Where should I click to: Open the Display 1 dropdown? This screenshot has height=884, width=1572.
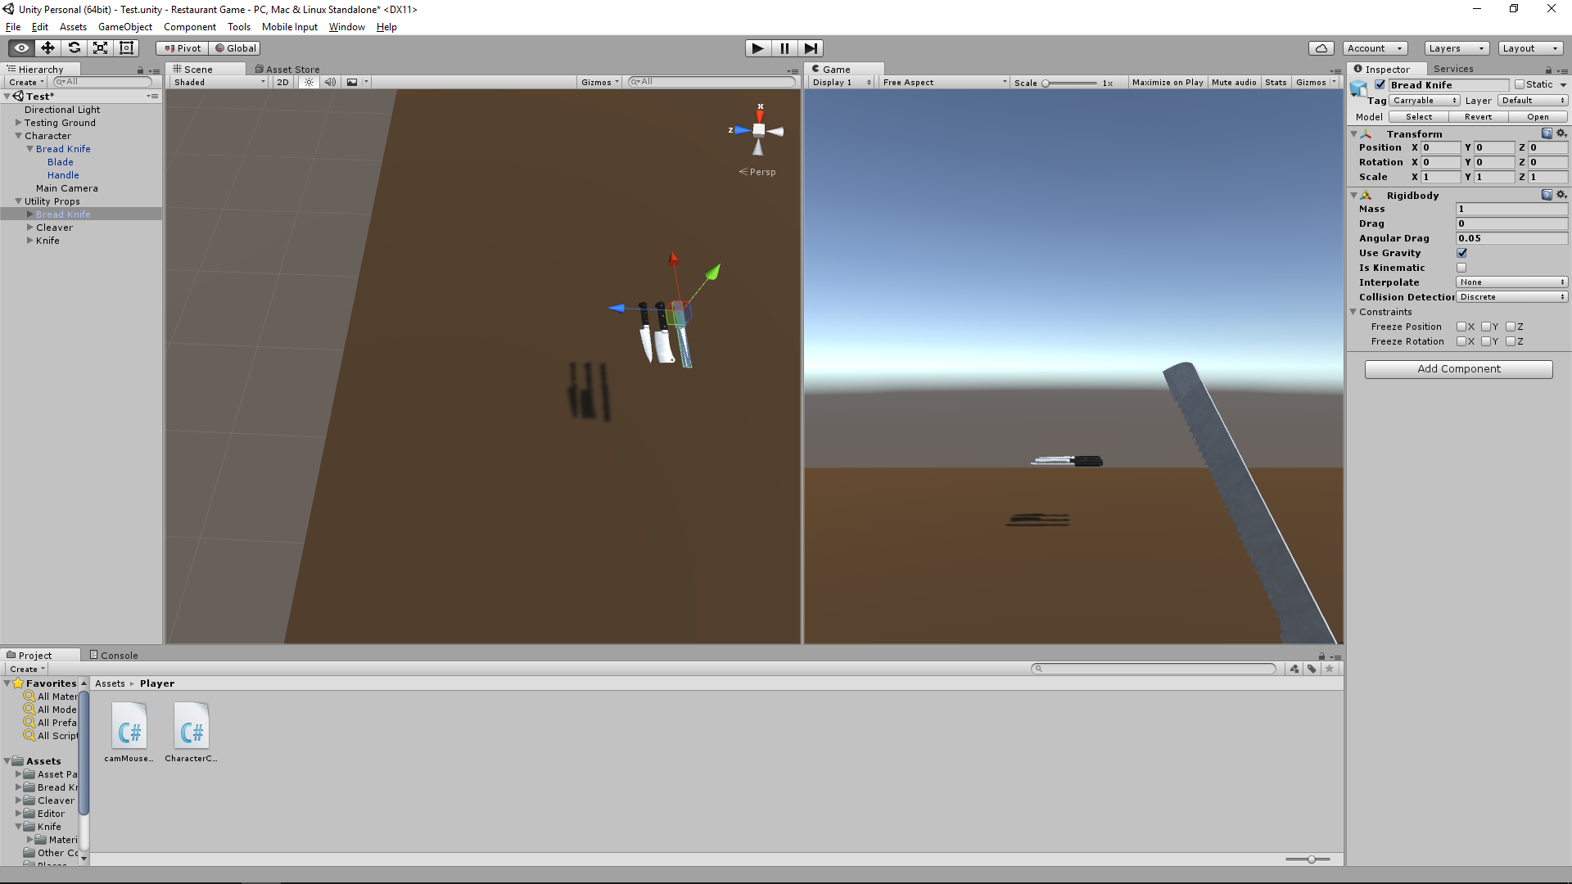pyautogui.click(x=842, y=83)
